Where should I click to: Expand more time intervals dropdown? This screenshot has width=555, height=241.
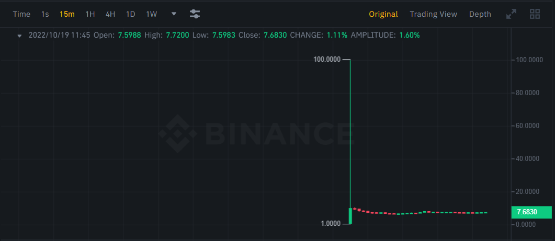[x=174, y=14]
